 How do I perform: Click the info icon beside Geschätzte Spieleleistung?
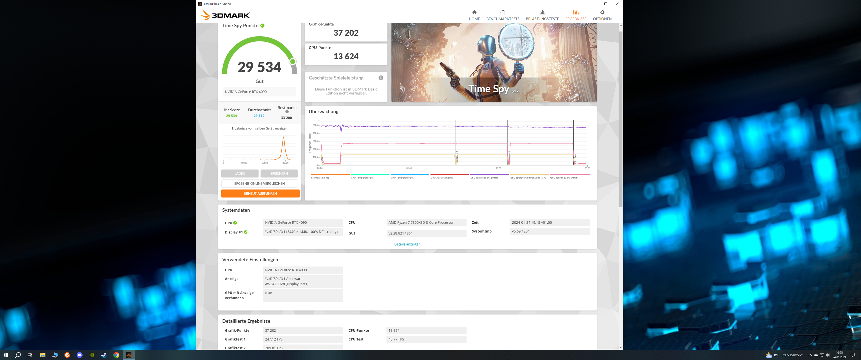tap(381, 78)
